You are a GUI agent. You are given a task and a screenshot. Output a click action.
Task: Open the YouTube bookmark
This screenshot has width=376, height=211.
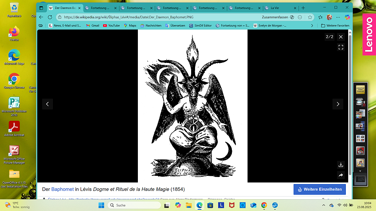point(111,26)
